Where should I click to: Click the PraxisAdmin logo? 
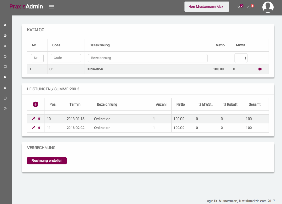(x=26, y=6)
